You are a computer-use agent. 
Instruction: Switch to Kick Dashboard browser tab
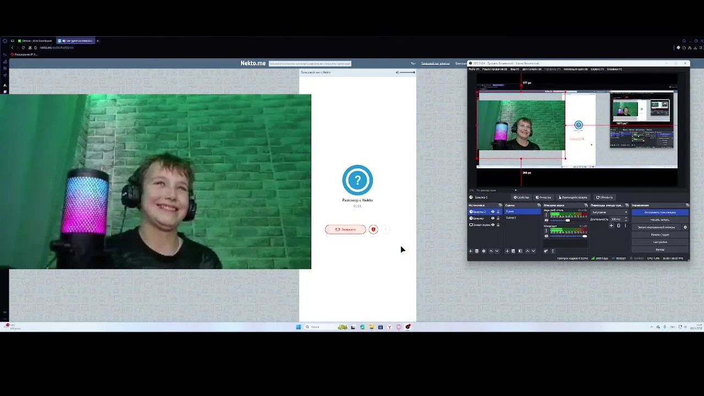tap(35, 41)
